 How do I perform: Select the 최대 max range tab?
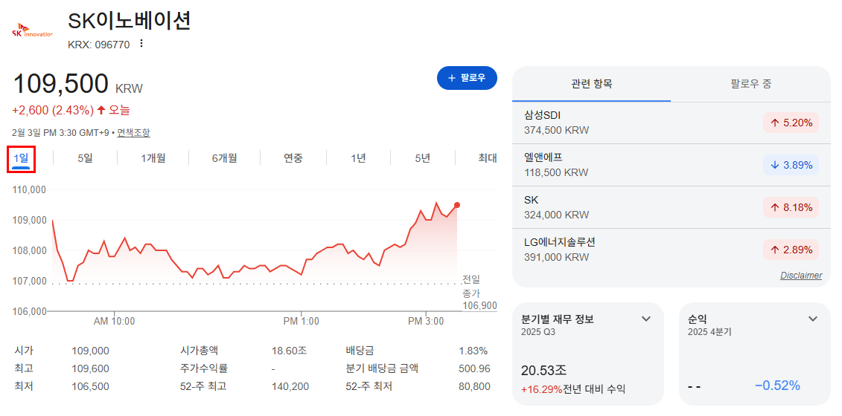click(x=488, y=158)
